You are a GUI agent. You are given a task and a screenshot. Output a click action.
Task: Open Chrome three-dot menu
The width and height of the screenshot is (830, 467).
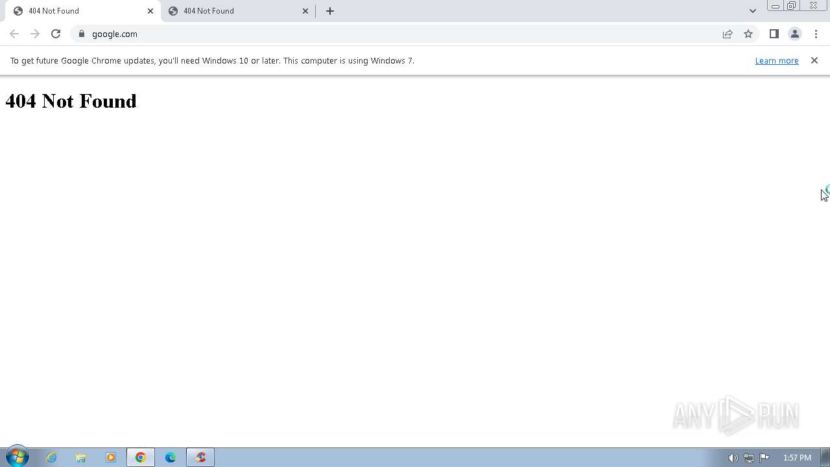816,34
